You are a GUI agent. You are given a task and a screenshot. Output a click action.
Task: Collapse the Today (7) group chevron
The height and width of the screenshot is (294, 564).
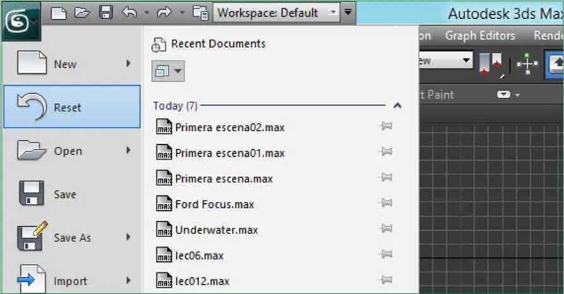397,105
